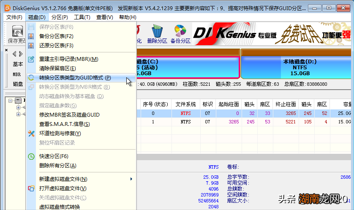Open the 文件(F) menu
354x210 pixels.
[14, 17]
